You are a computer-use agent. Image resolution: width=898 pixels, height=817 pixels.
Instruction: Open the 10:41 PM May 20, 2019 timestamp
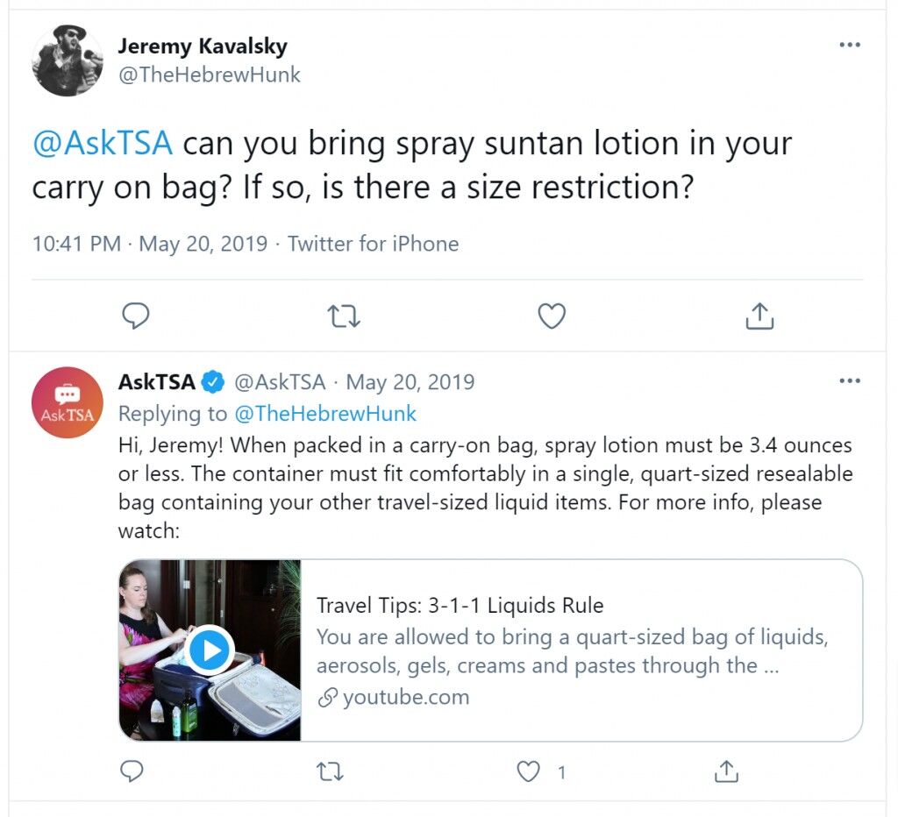click(150, 244)
